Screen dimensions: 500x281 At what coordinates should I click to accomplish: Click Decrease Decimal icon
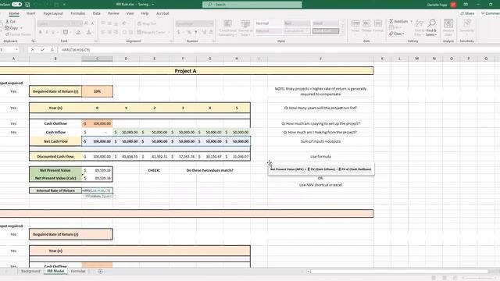pyautogui.click(x=211, y=32)
